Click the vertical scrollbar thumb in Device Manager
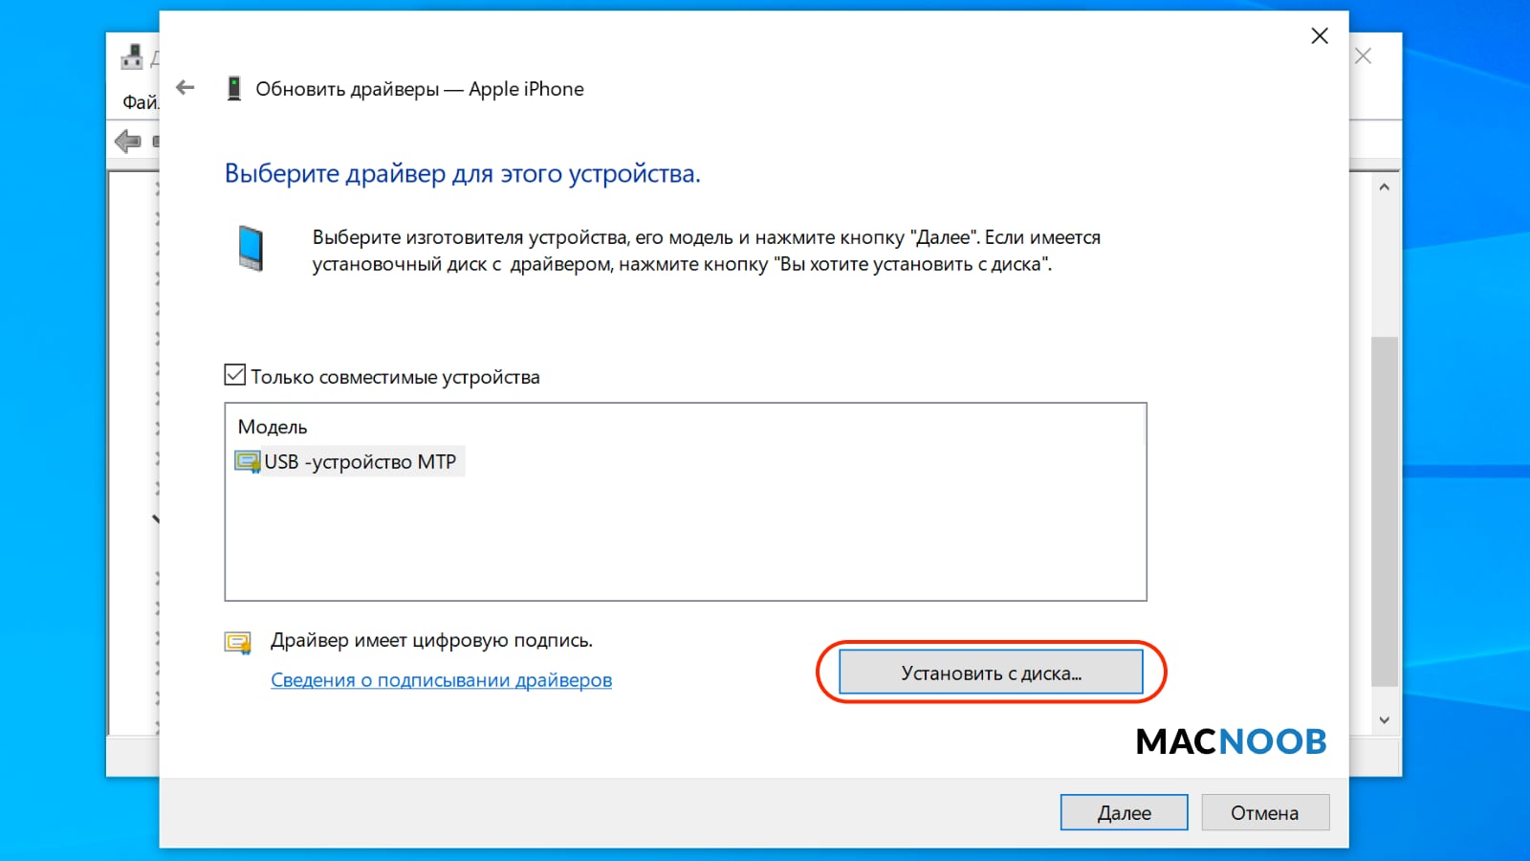This screenshot has height=861, width=1530. point(1385,512)
